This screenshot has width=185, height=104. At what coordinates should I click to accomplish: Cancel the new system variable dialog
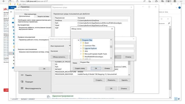tap(128, 57)
